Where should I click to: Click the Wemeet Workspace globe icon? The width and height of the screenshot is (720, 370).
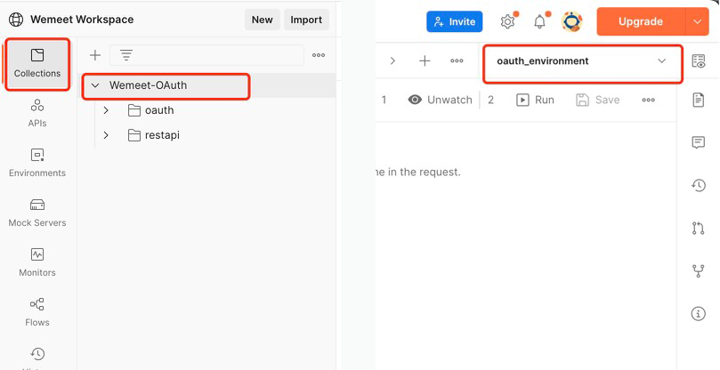tap(16, 20)
